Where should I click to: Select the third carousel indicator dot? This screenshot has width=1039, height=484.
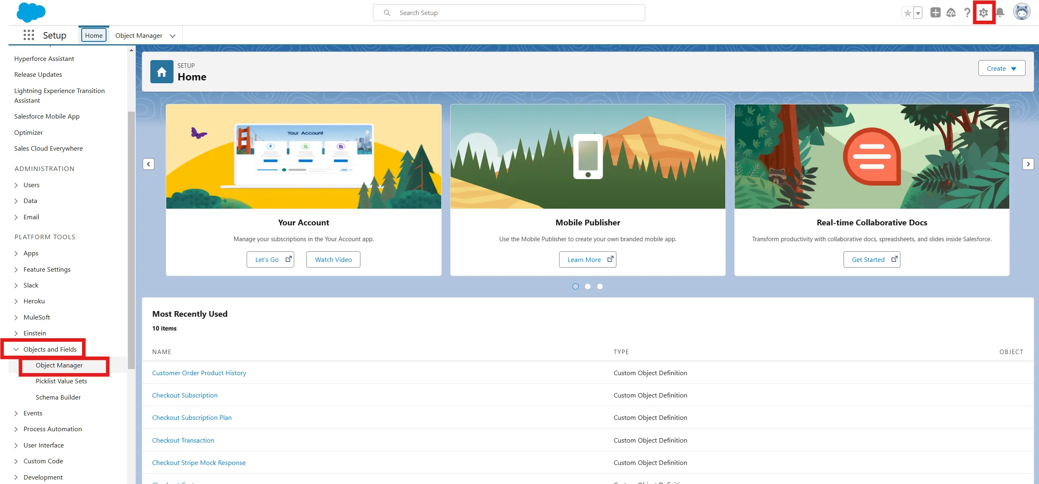pos(600,287)
